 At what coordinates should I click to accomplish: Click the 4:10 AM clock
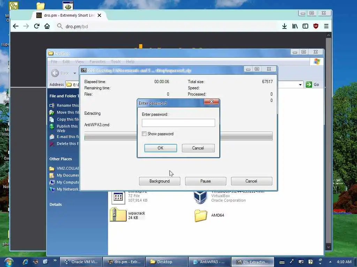344,262
